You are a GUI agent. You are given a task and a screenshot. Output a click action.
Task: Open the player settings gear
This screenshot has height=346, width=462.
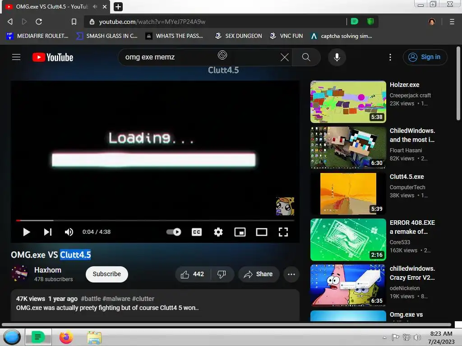218,232
